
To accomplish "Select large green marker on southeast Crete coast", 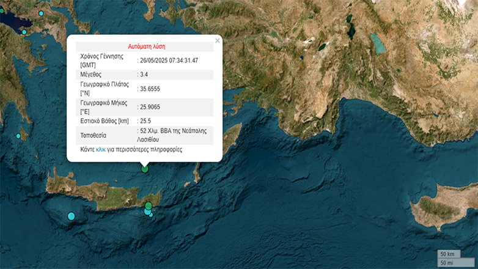I will (x=149, y=205).
